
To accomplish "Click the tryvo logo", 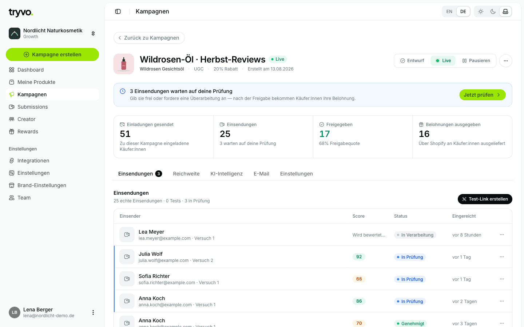I will 21,13.
